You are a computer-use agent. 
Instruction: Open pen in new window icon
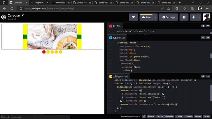click(144, 116)
